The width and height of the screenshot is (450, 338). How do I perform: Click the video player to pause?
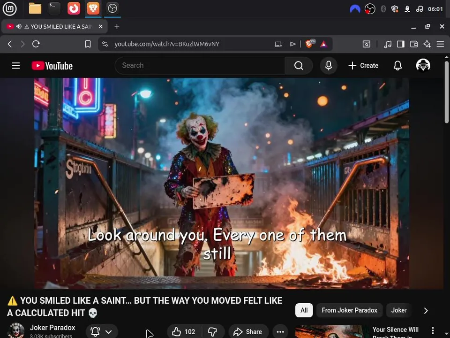pos(222,184)
